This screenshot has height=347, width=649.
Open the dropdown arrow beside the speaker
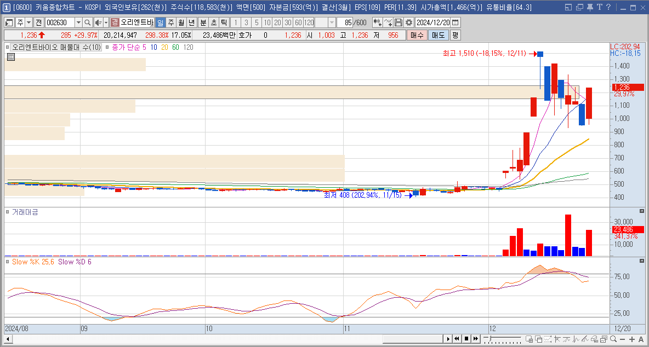coord(106,23)
